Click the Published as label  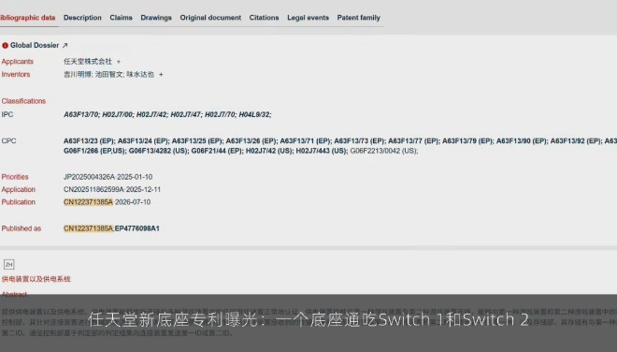click(x=22, y=228)
